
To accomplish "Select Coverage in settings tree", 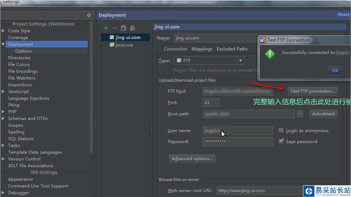I will [18, 38].
